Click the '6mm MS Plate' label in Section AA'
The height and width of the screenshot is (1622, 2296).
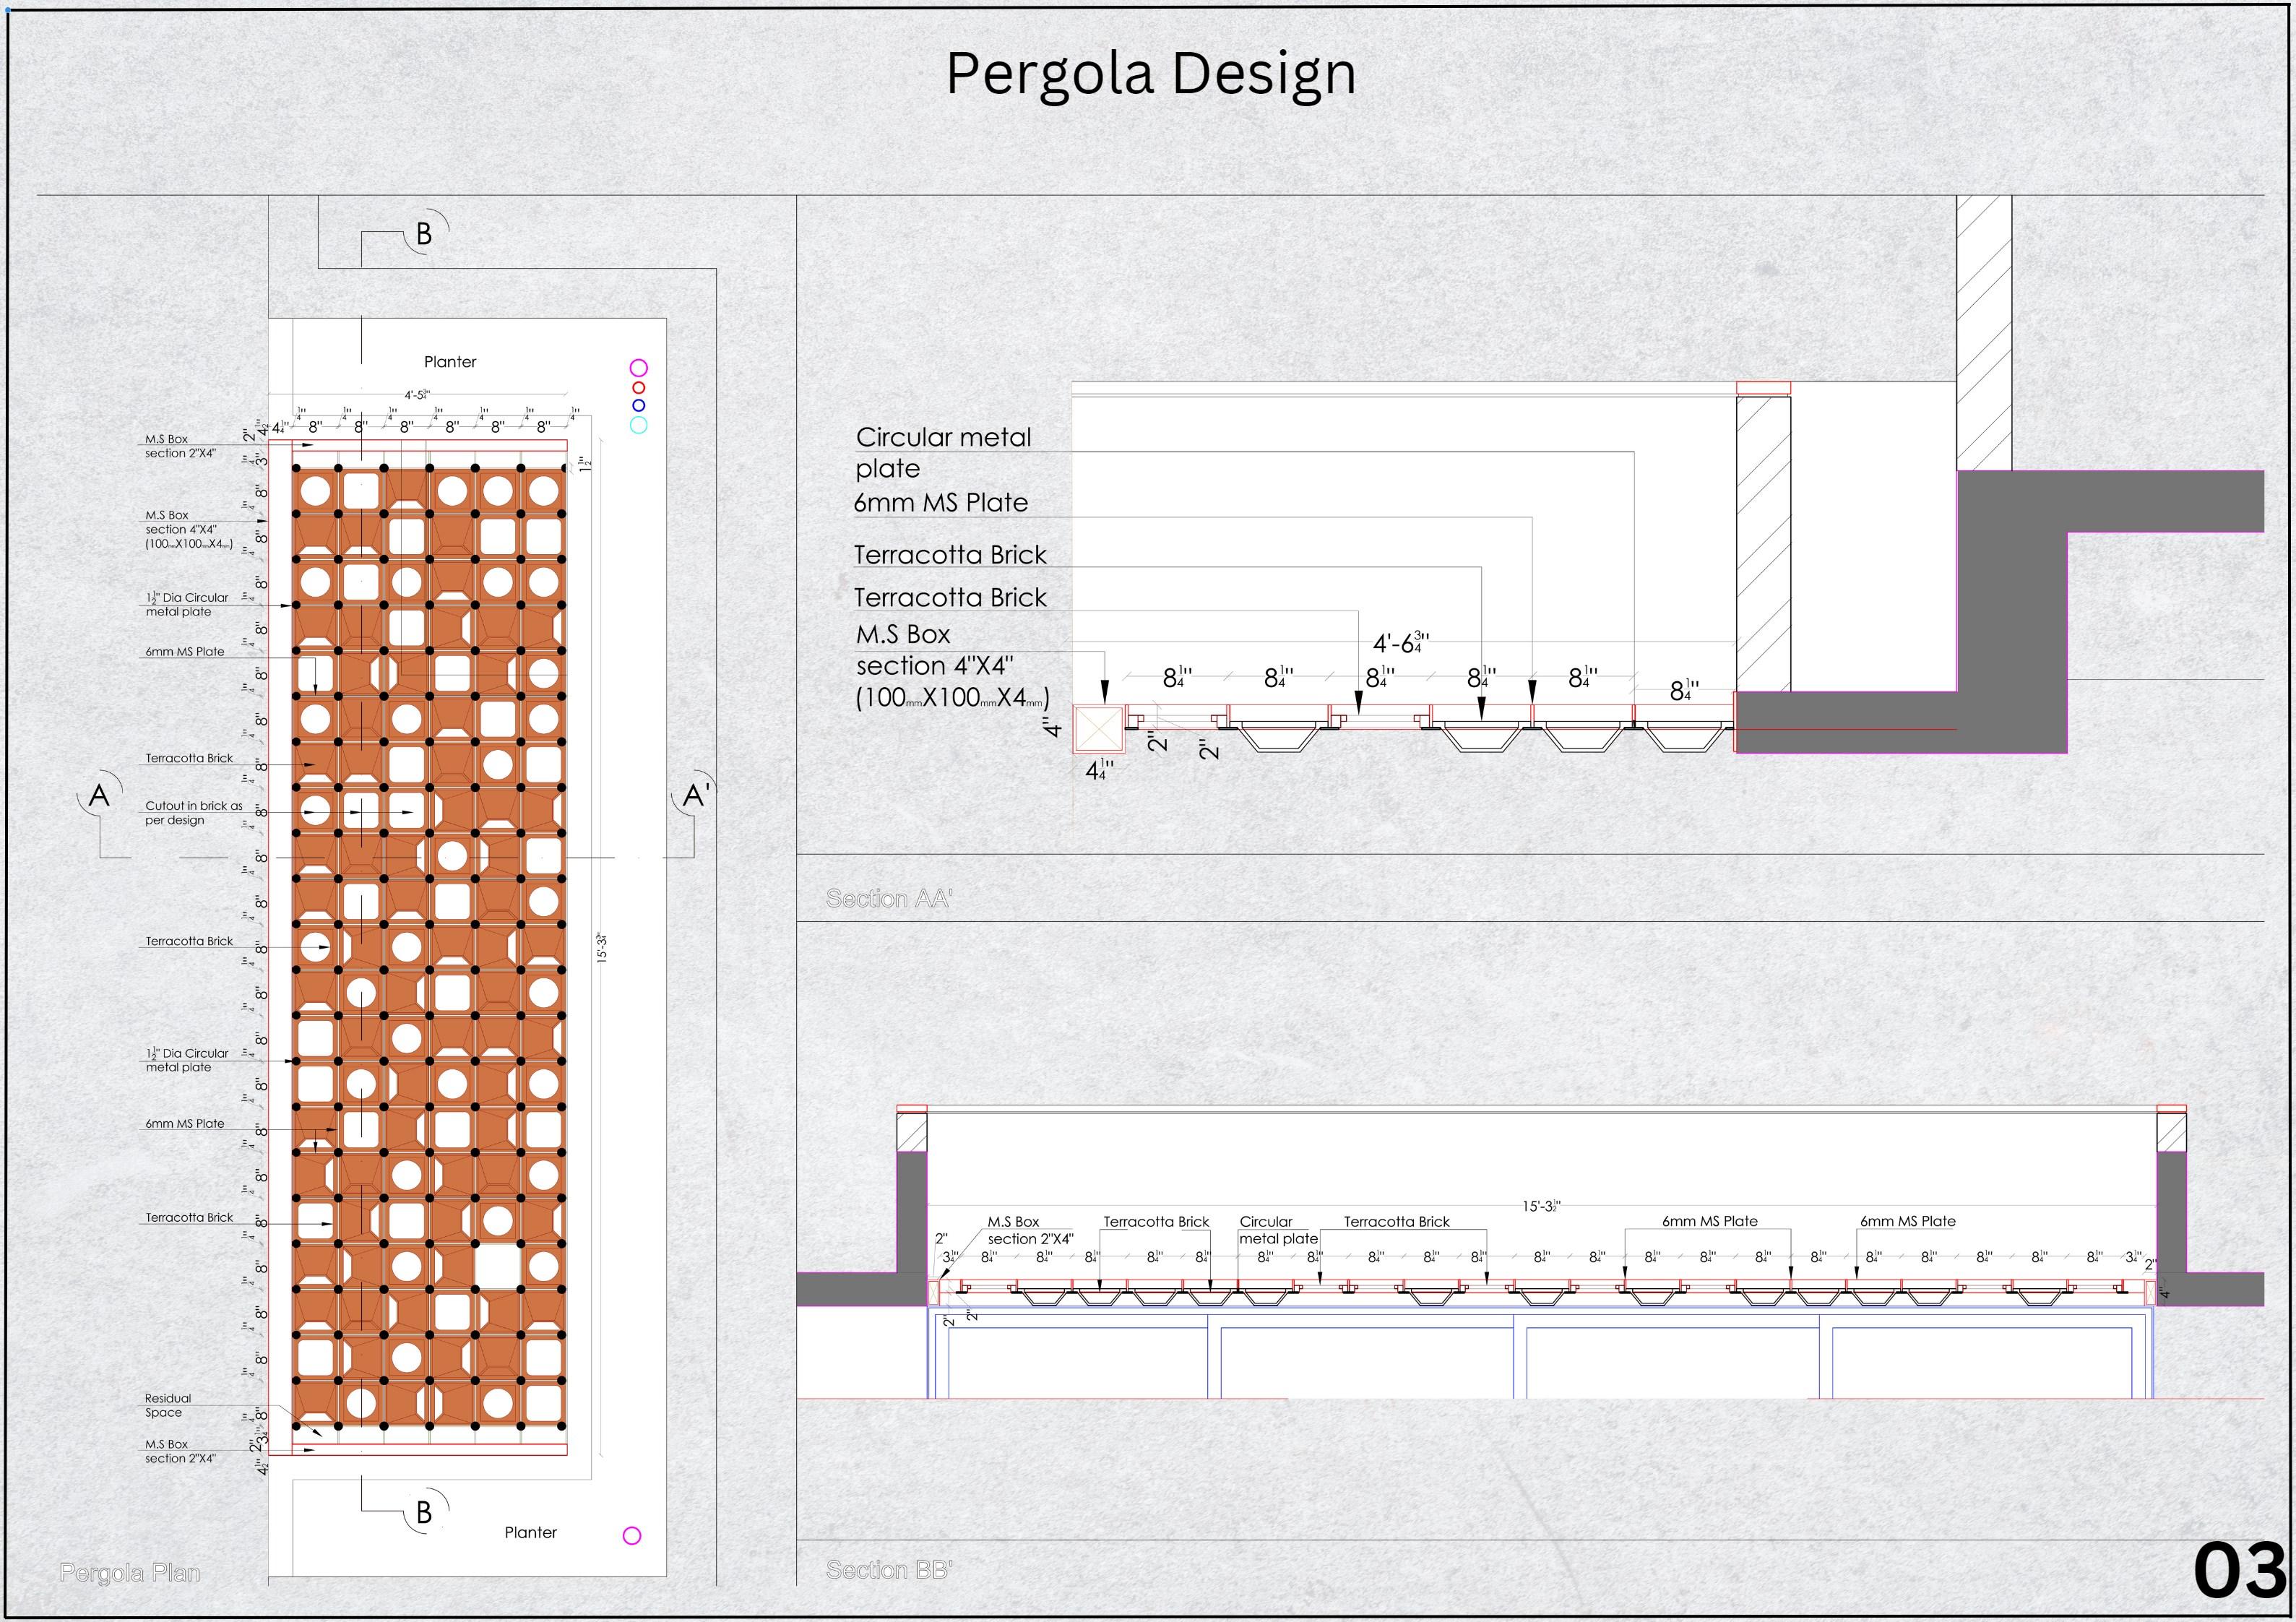(x=940, y=503)
